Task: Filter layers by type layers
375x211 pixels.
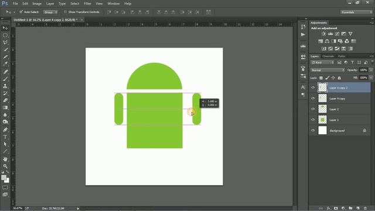Action: point(352,63)
